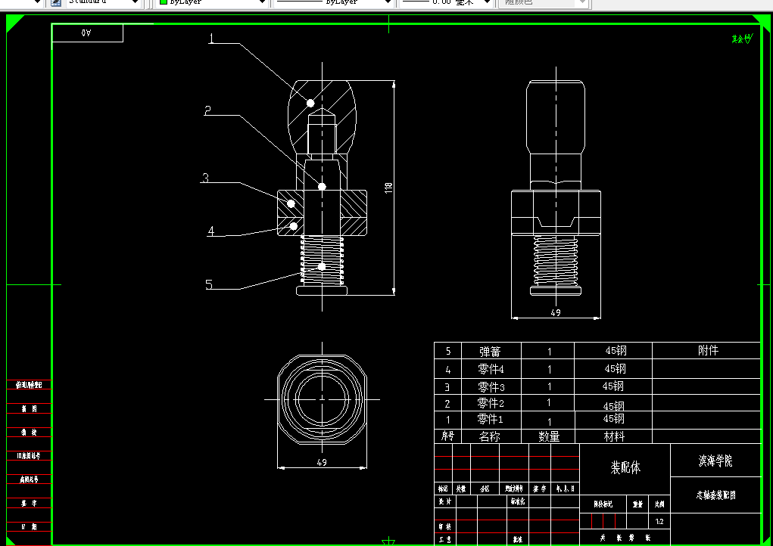Click the 签字 label in left side strip

point(29,503)
